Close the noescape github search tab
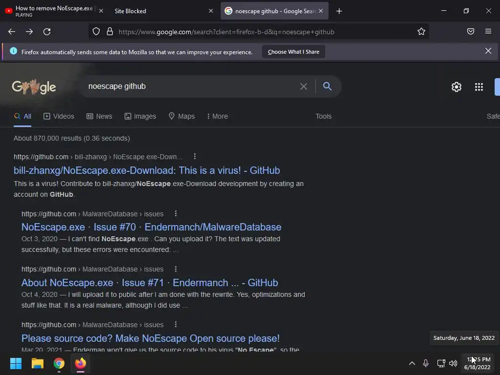The image size is (500, 375). click(321, 11)
